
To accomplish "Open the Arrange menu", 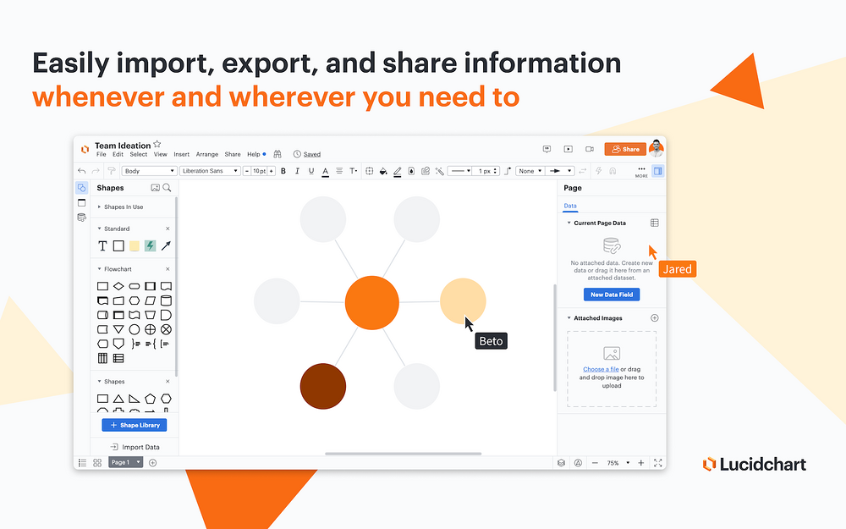I will click(x=207, y=154).
